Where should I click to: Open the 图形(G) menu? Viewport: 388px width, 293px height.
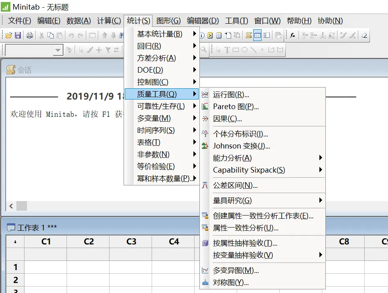pos(168,21)
